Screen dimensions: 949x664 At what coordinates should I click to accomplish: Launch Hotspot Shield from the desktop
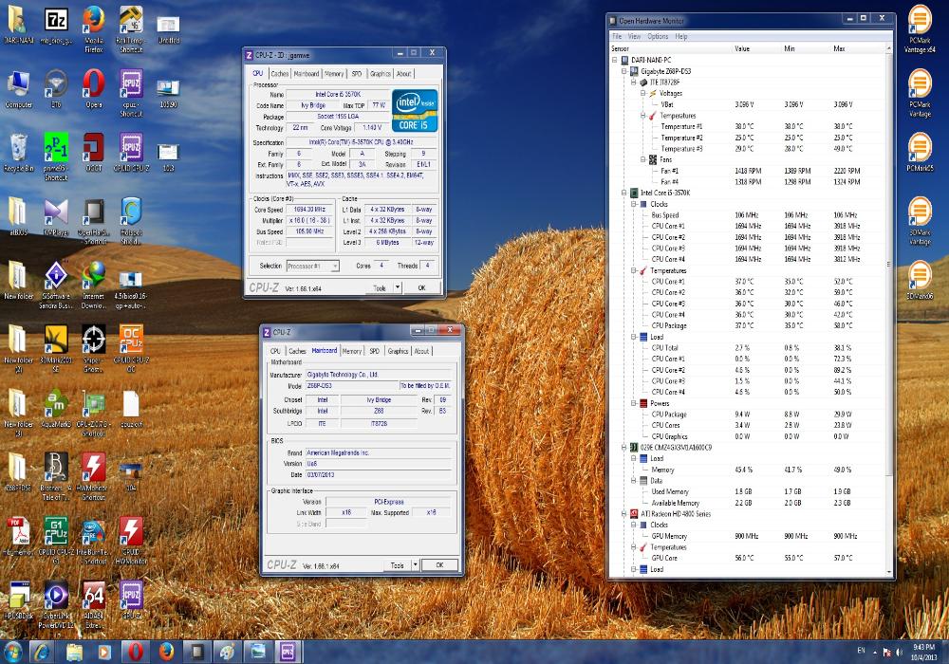[131, 220]
